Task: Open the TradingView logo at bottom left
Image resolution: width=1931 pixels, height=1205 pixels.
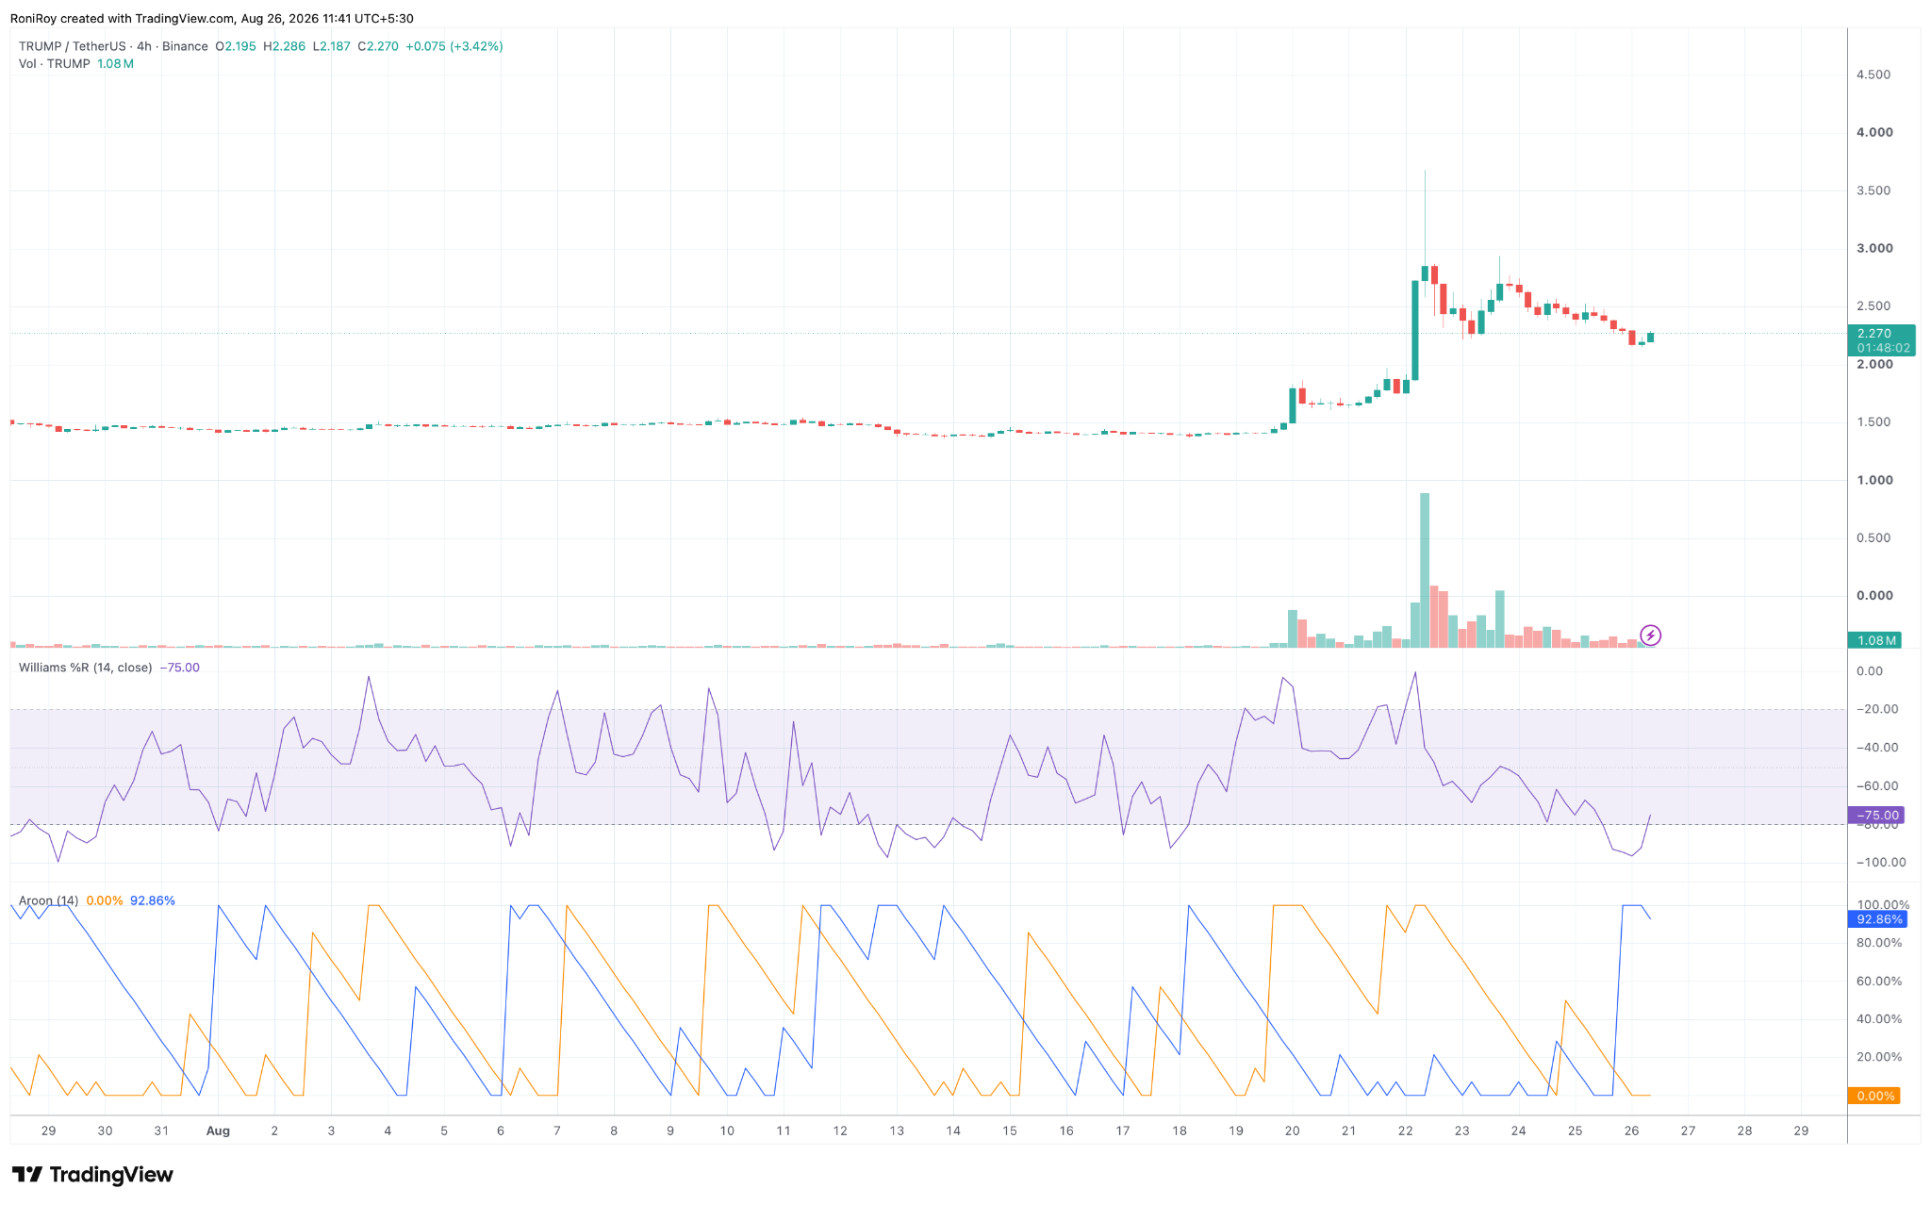Action: click(92, 1175)
